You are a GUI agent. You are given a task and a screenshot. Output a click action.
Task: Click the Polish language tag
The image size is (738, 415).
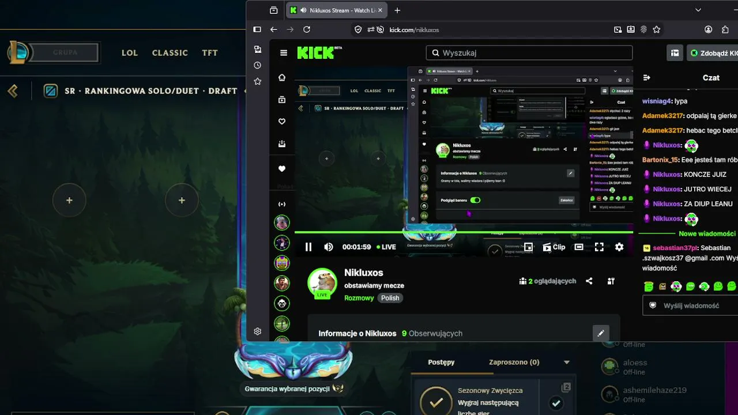390,298
